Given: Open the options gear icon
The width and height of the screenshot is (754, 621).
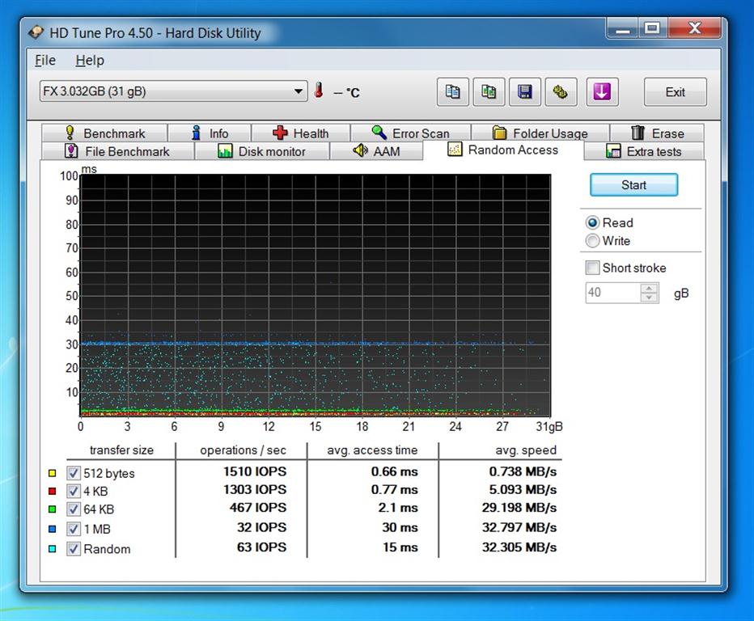Looking at the screenshot, I should (560, 92).
